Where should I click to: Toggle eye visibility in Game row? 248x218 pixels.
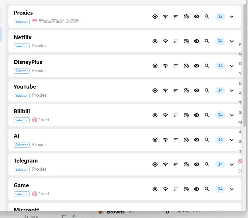click(x=197, y=189)
